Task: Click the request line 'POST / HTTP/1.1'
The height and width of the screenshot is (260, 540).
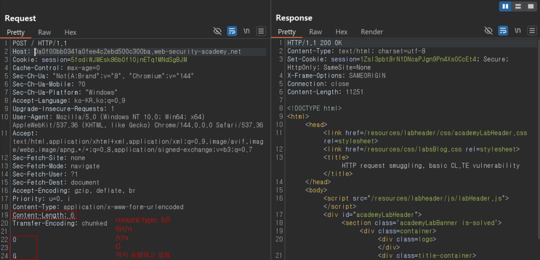Action: coord(40,43)
